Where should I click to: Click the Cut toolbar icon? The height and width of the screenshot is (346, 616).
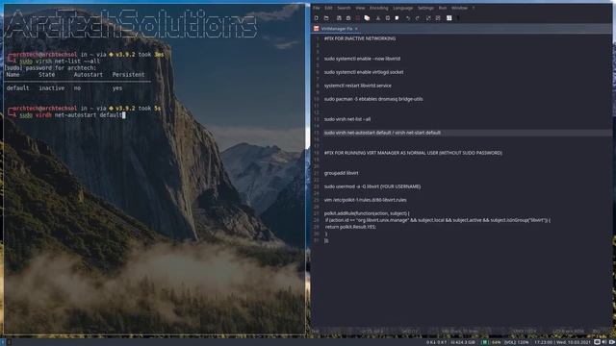click(378, 18)
